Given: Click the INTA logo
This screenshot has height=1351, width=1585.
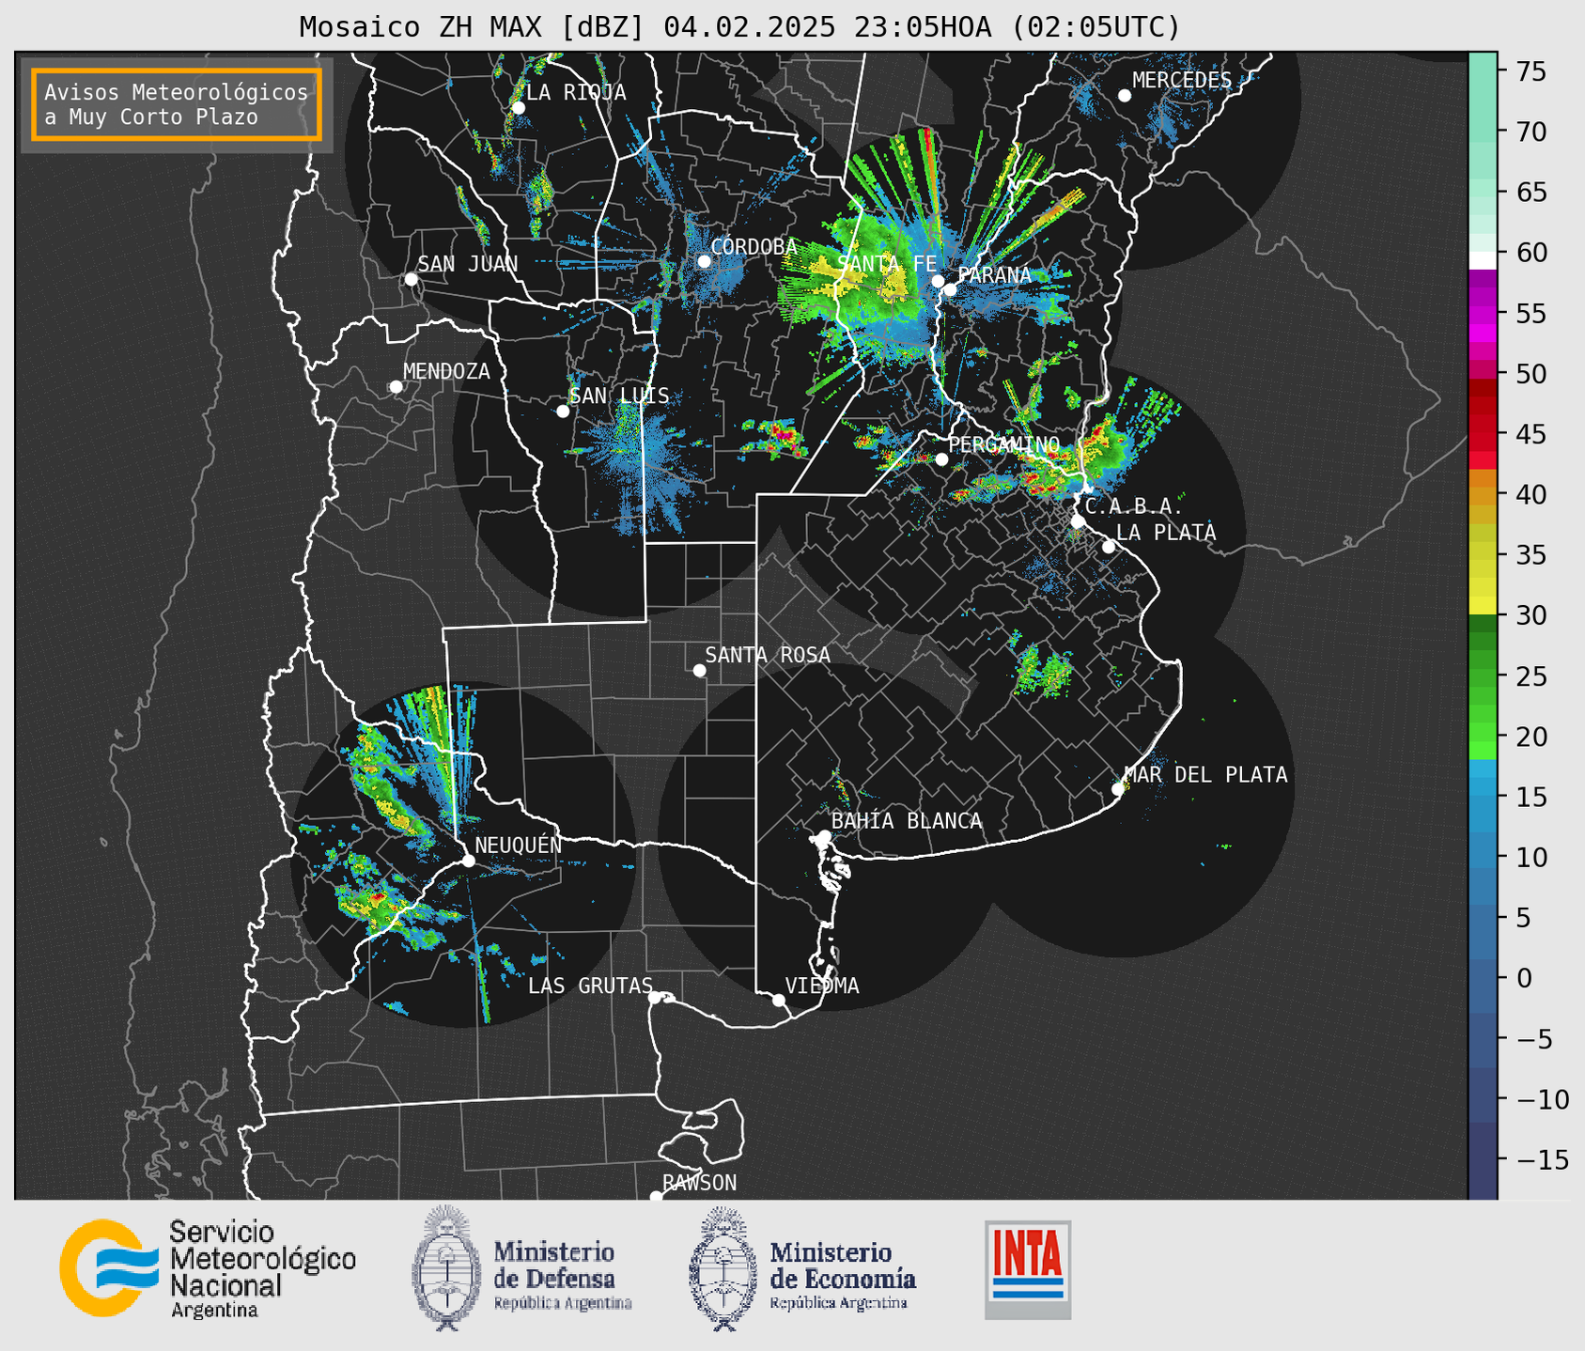Looking at the screenshot, I should (x=1028, y=1269).
